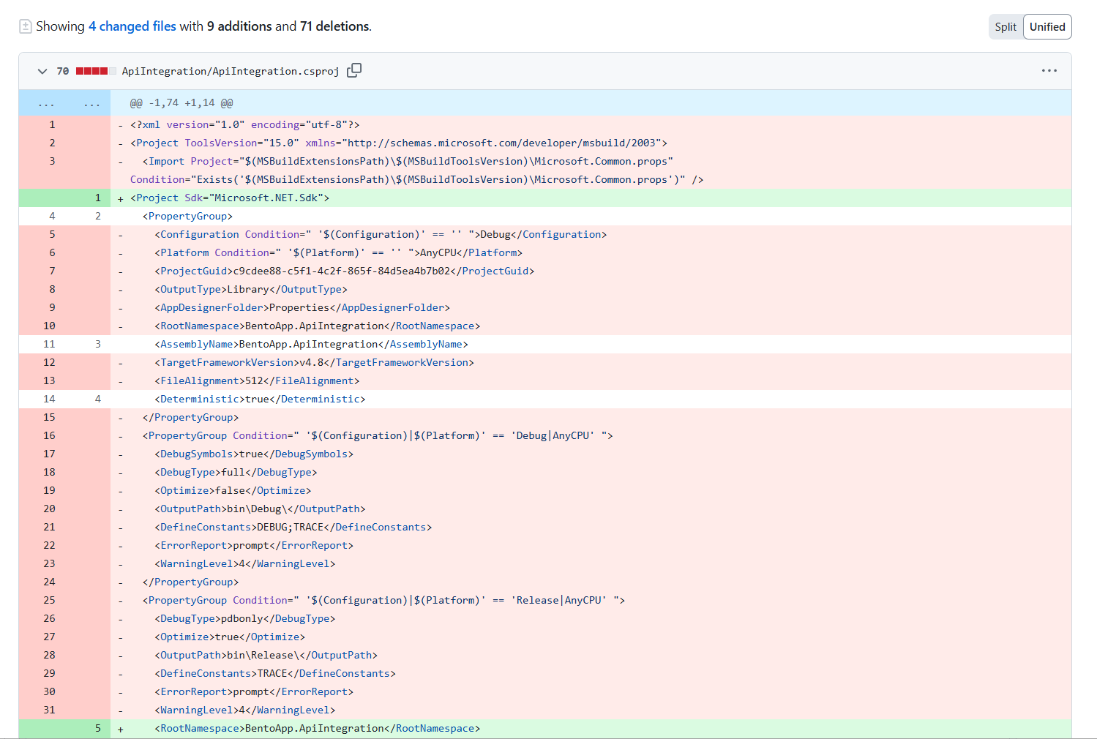This screenshot has width=1097, height=739.
Task: Click deleted DefineConstants TRACE line numbered 29
Action: tap(591, 673)
